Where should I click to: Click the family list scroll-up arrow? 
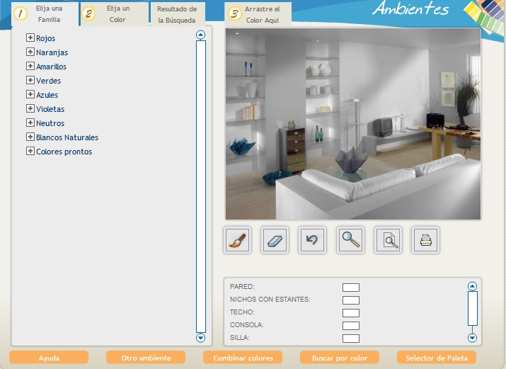tap(200, 35)
